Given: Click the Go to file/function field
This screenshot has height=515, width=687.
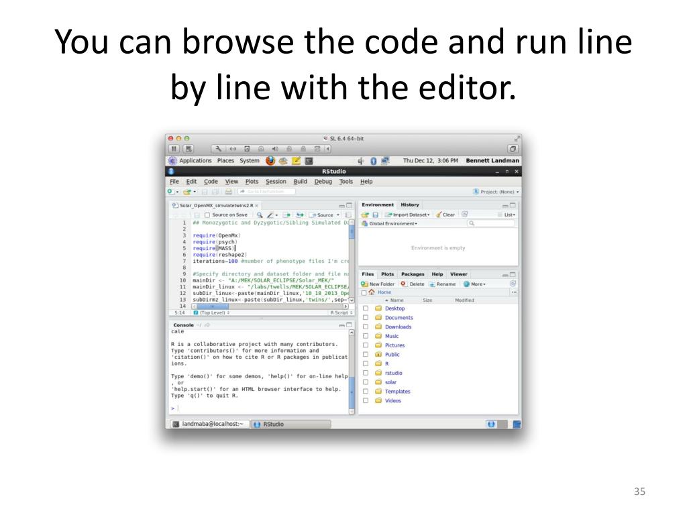Looking at the screenshot, I should coord(266,192).
